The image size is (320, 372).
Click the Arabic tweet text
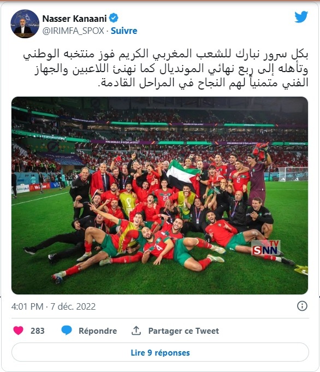coord(165,68)
